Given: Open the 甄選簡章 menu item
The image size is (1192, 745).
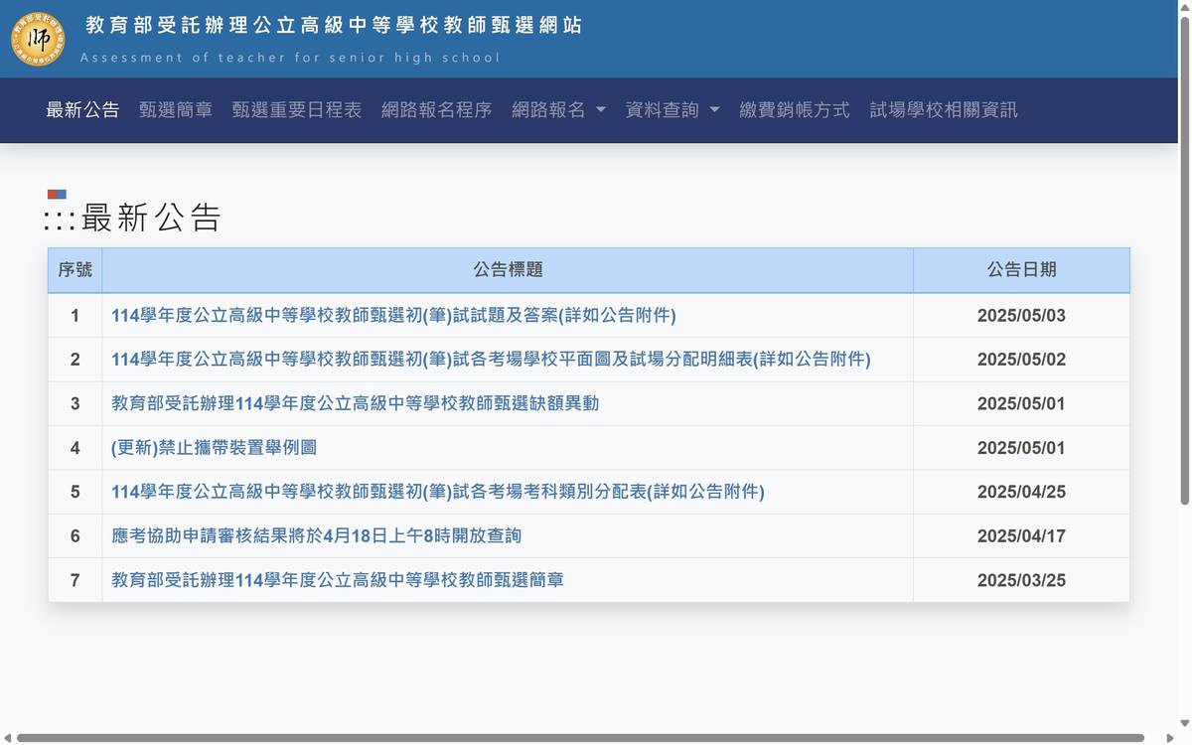Looking at the screenshot, I should pyautogui.click(x=176, y=110).
